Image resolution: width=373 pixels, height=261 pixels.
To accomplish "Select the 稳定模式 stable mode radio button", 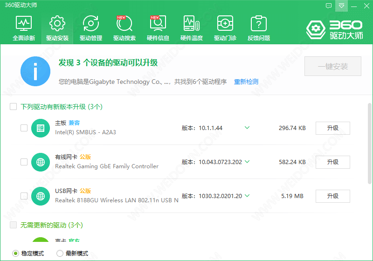I will coord(15,254).
